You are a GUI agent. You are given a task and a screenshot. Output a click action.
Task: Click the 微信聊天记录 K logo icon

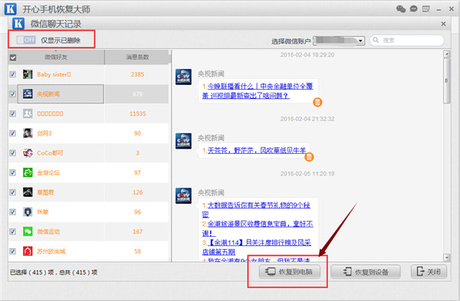click(x=18, y=24)
